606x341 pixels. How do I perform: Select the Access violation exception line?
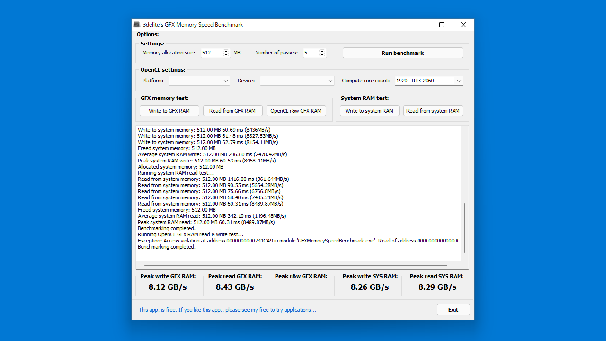coord(298,241)
